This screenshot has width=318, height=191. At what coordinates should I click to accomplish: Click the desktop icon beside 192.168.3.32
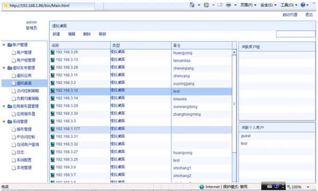(x=52, y=145)
